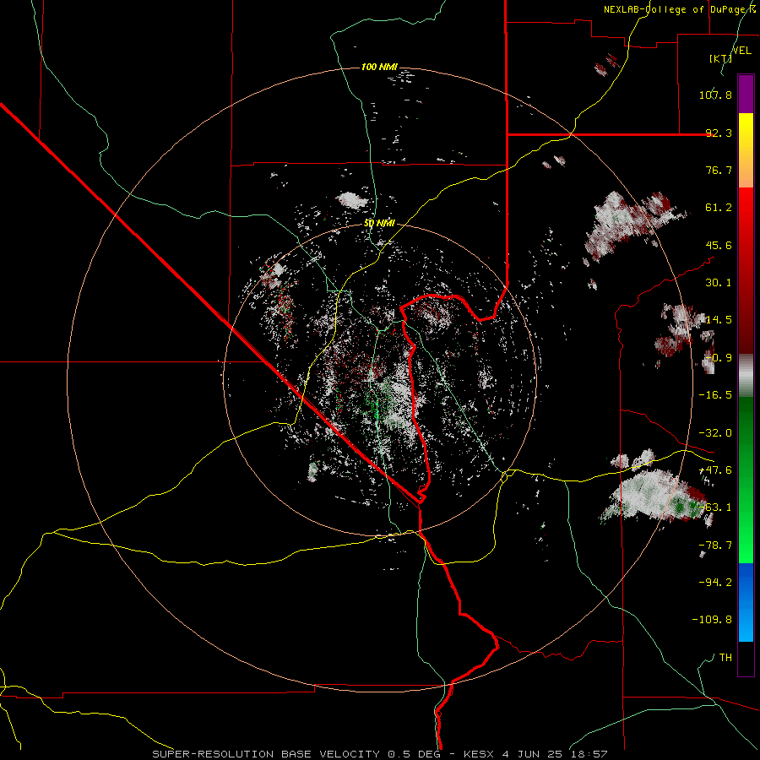Select the -109.8 legend value

pyautogui.click(x=712, y=620)
